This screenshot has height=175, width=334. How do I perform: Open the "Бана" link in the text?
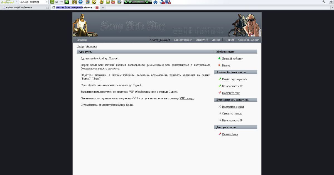(96, 79)
